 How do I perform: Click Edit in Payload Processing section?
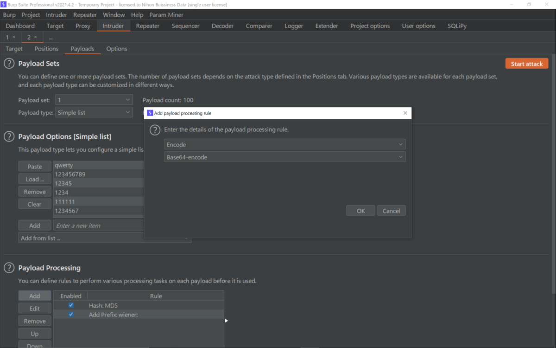[x=35, y=309]
